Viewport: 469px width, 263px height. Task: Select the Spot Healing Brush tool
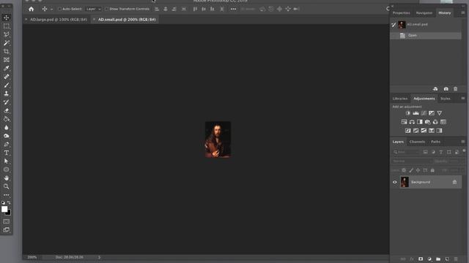(x=7, y=77)
